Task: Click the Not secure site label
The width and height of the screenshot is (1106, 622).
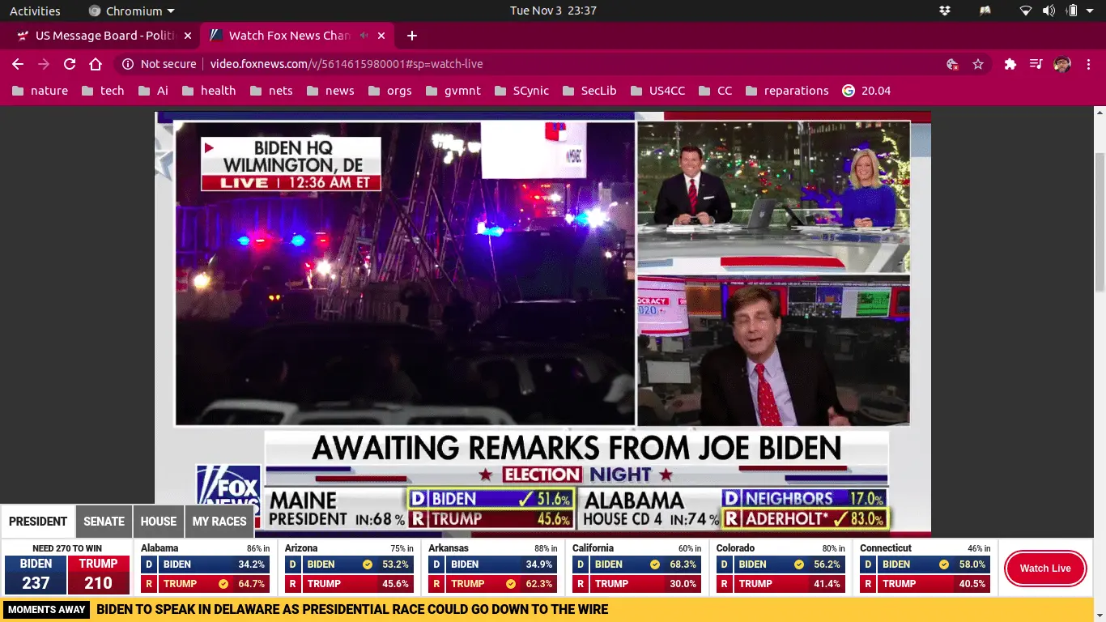Action: 159,63
